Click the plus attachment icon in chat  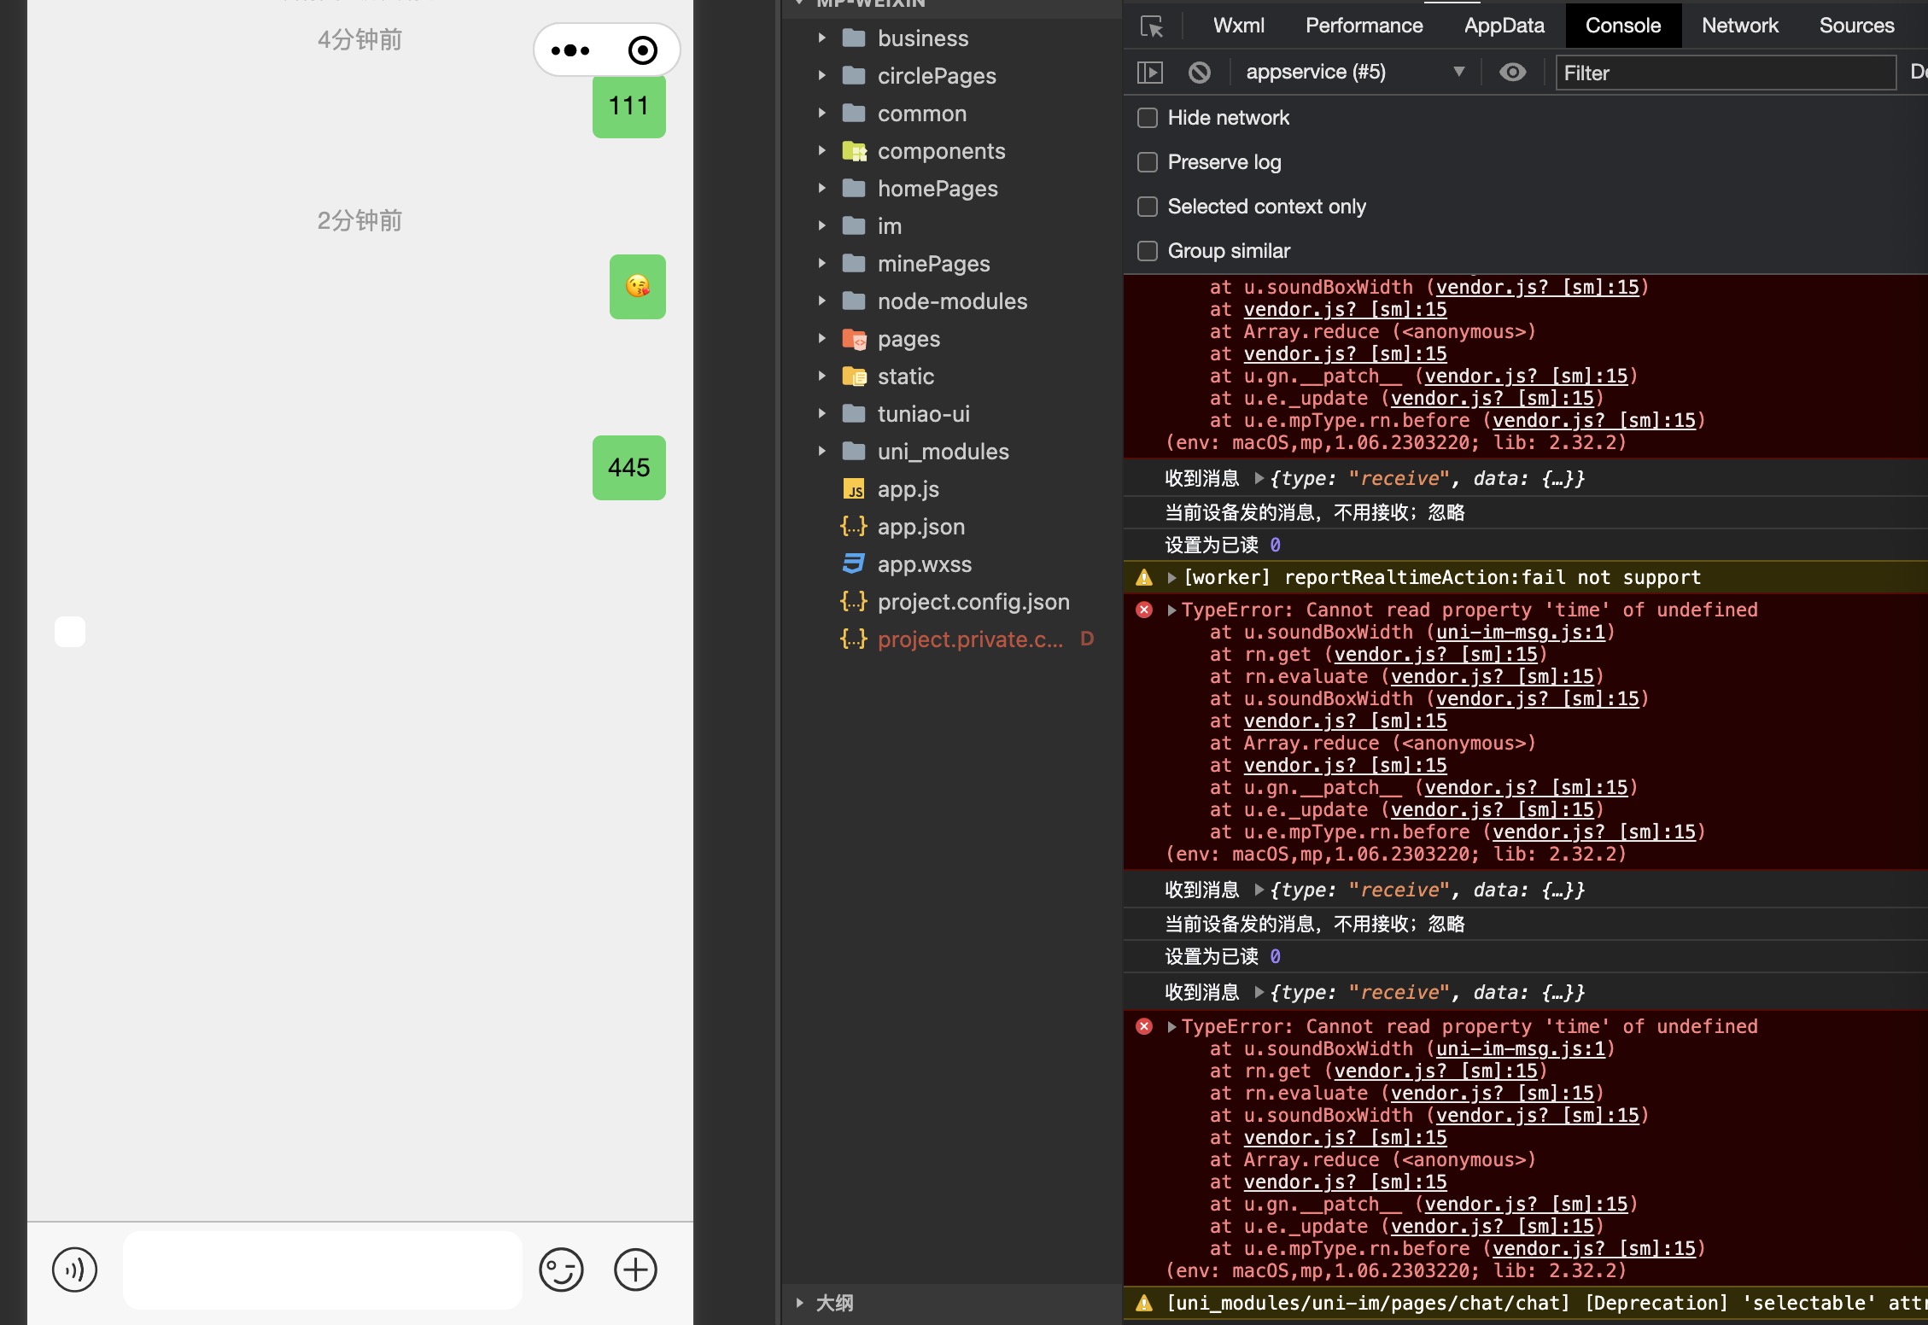[x=635, y=1270]
